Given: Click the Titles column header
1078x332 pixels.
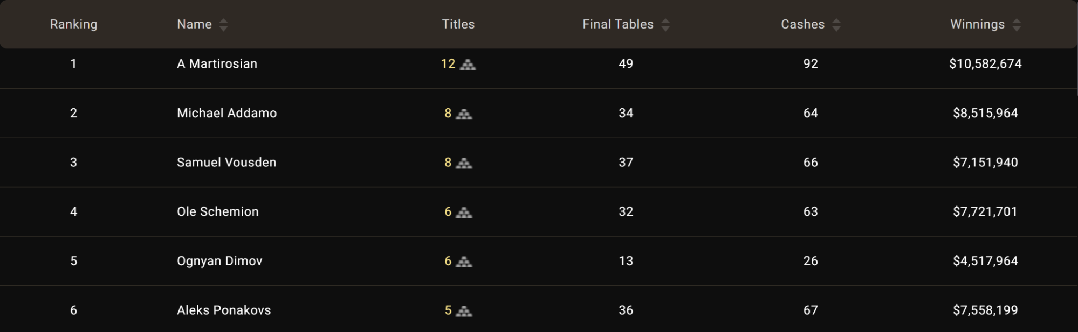Looking at the screenshot, I should click(x=458, y=24).
